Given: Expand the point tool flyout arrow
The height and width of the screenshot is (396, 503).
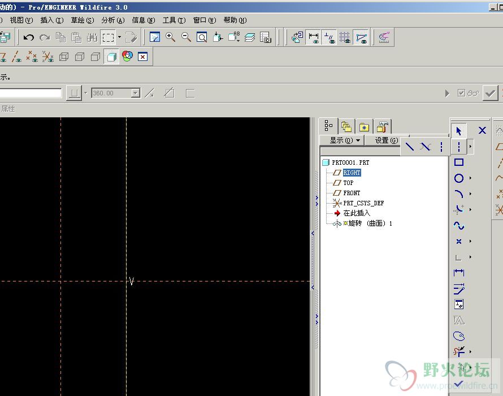Looking at the screenshot, I should tap(470, 241).
